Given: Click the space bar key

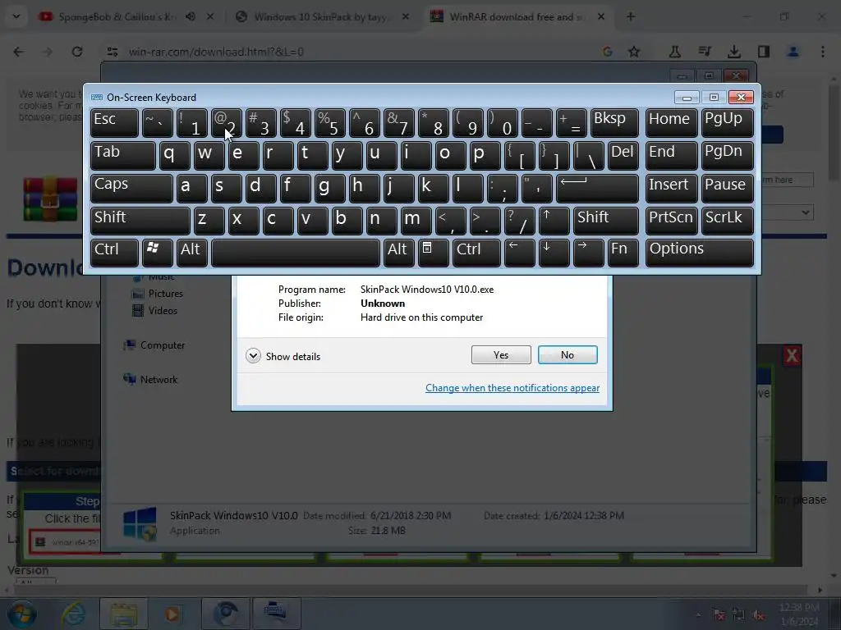Looking at the screenshot, I should [295, 253].
